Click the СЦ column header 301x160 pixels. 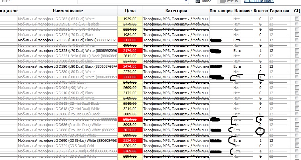pos(297,11)
